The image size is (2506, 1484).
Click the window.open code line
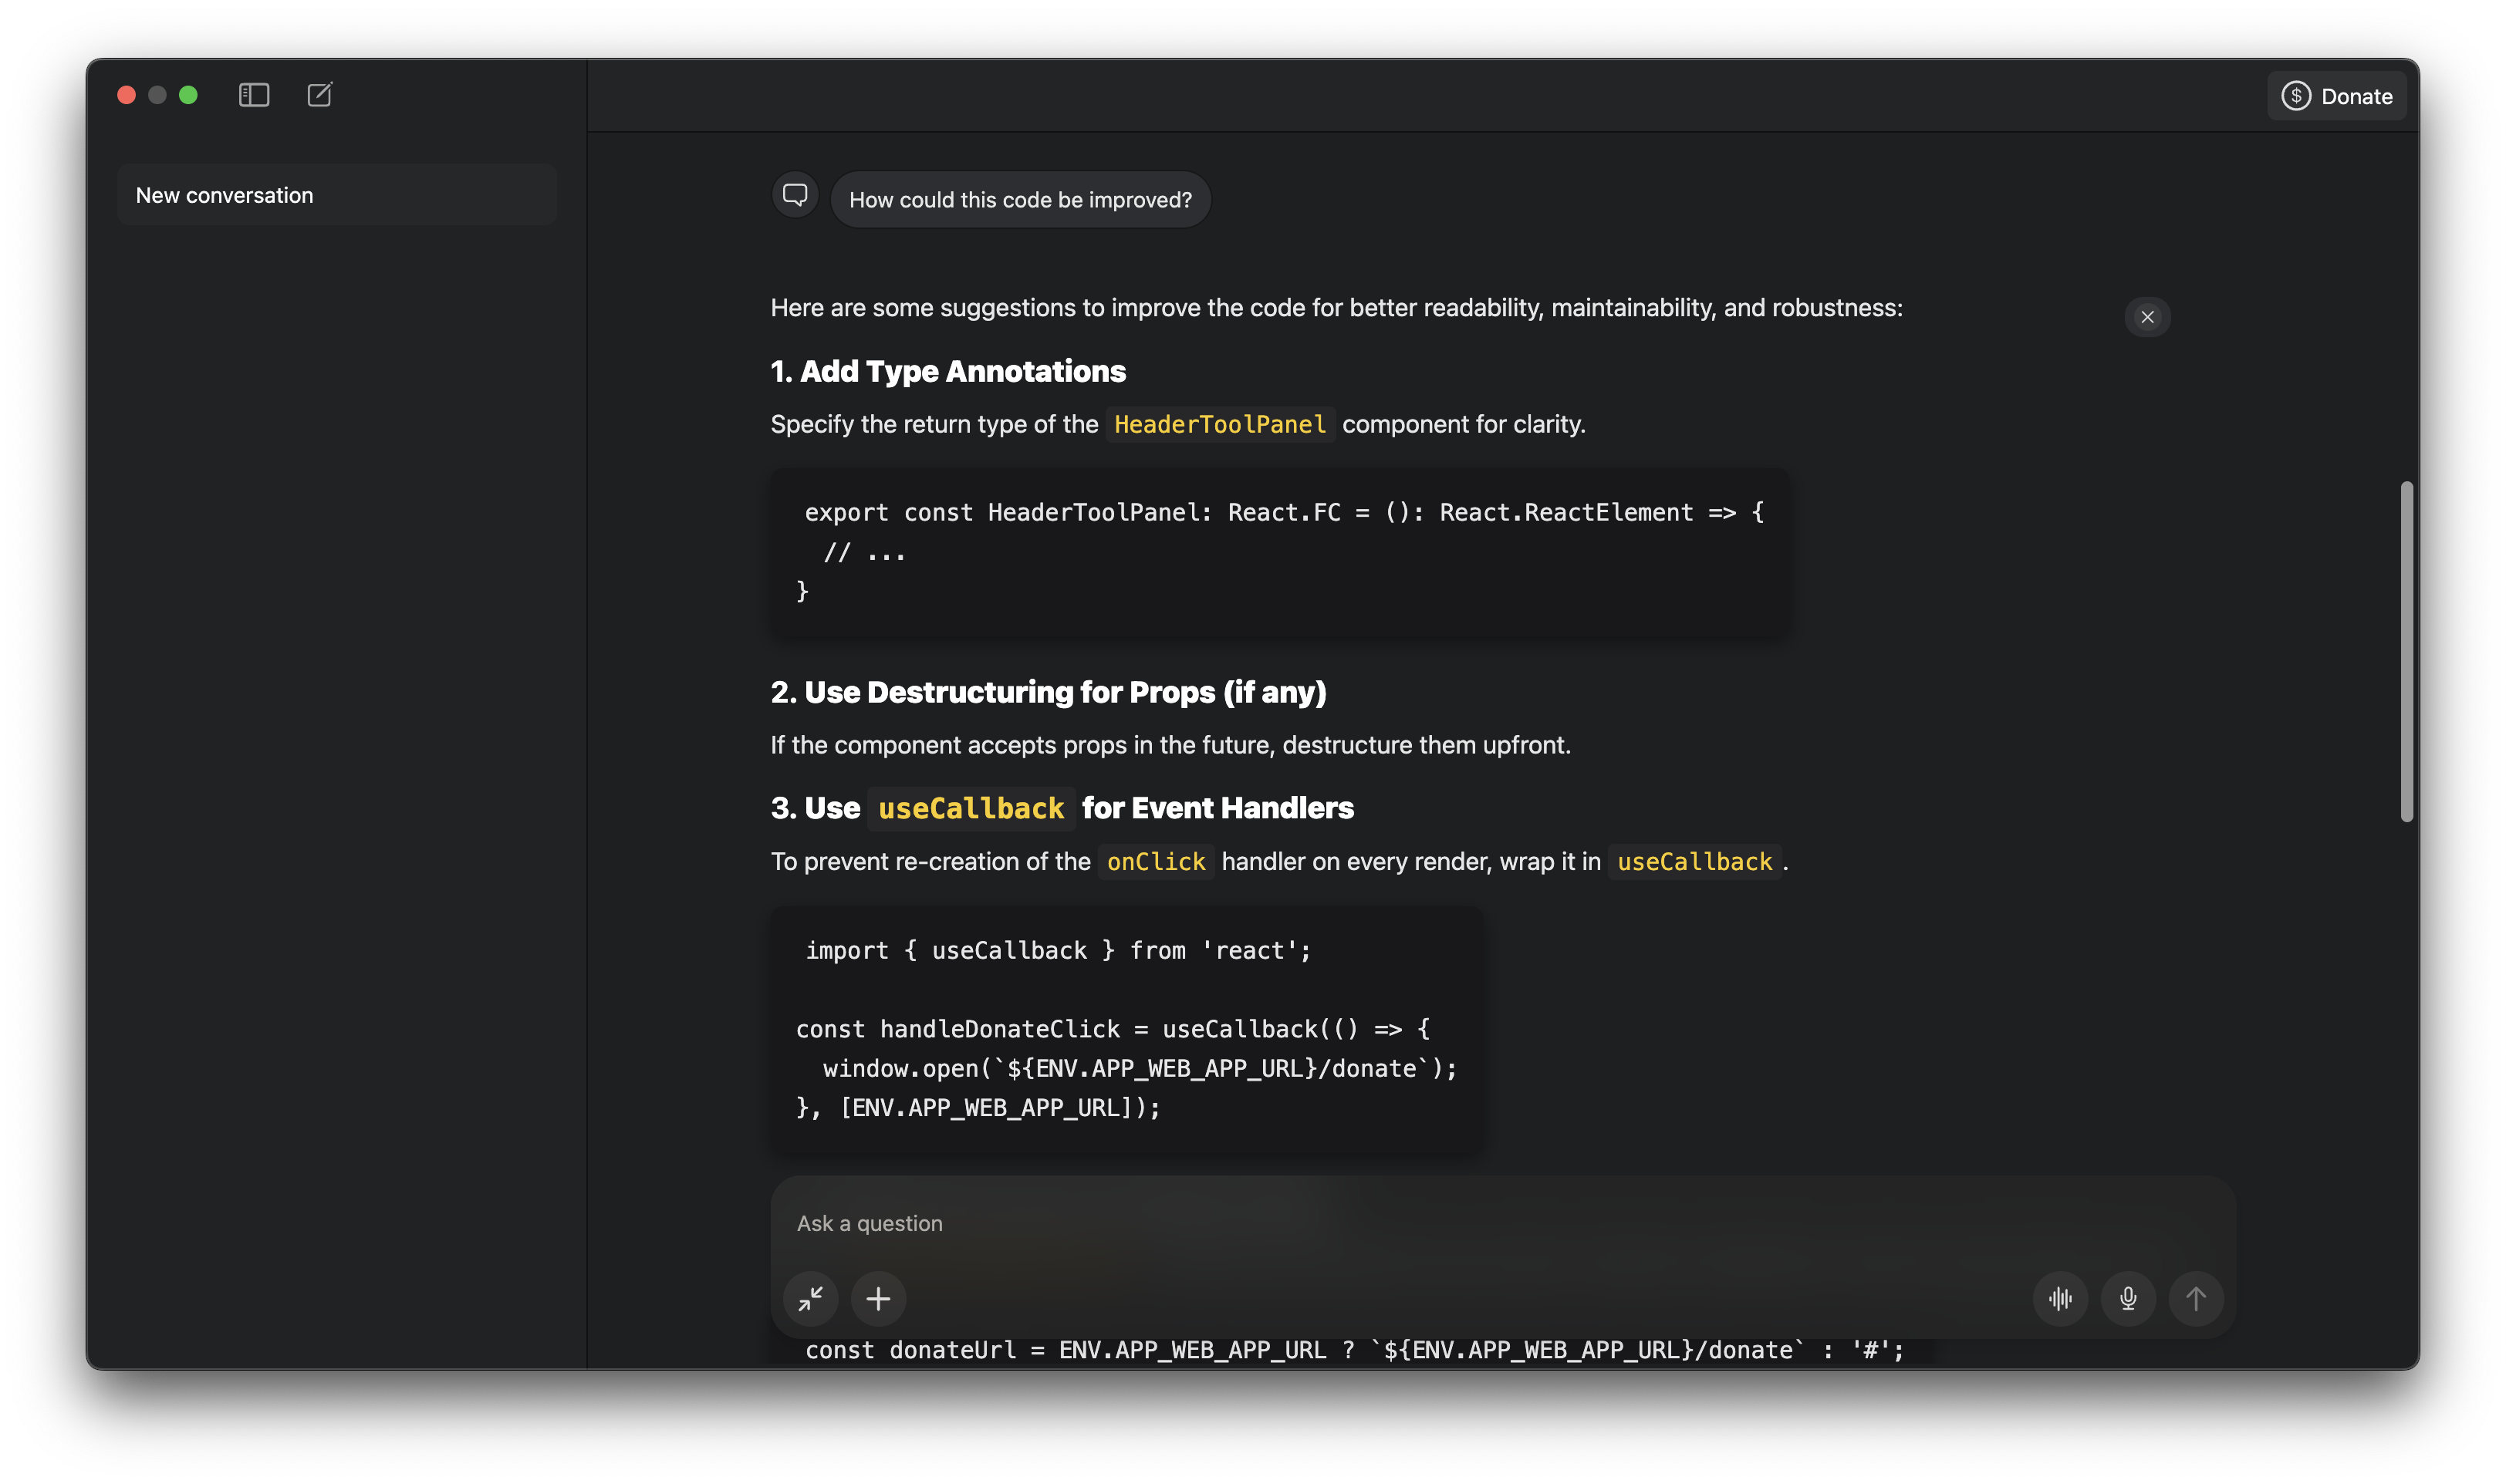(1140, 1068)
